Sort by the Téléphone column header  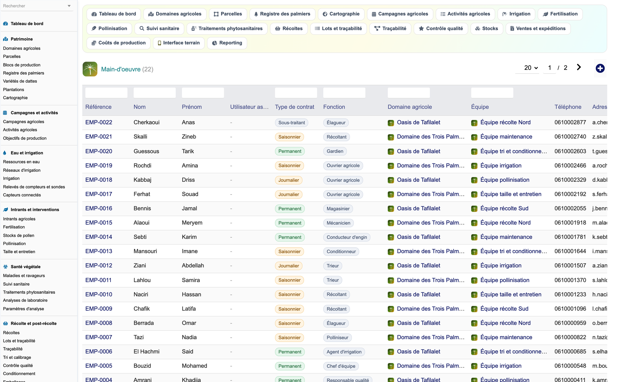(568, 107)
